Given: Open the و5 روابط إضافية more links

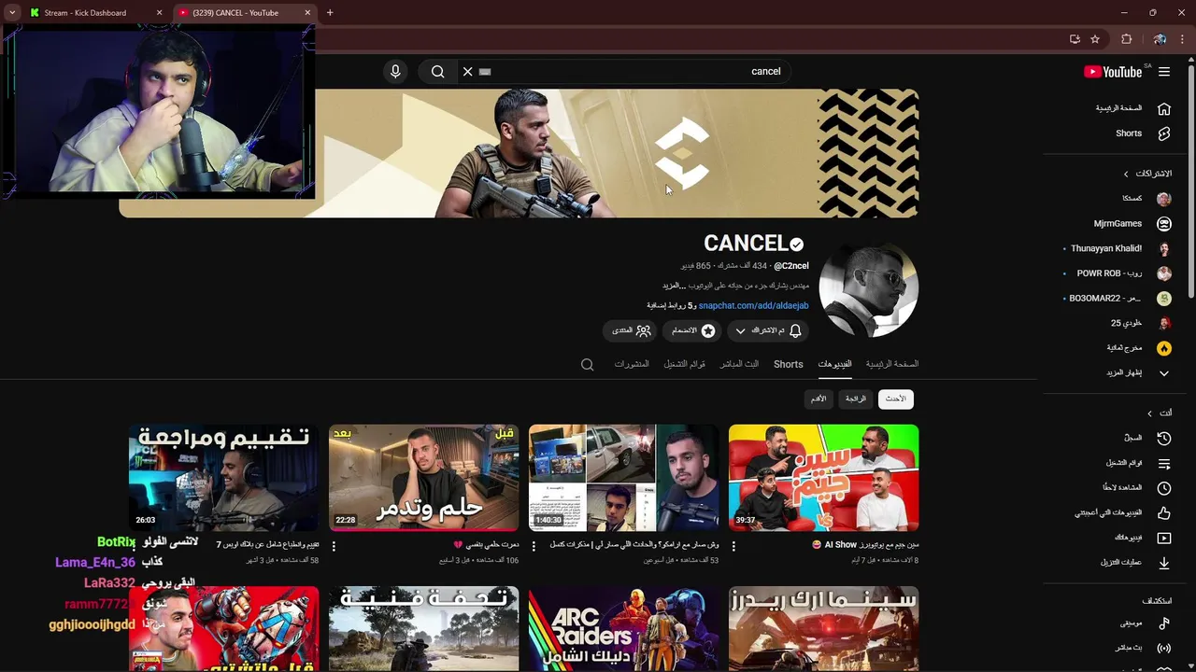Looking at the screenshot, I should [671, 306].
